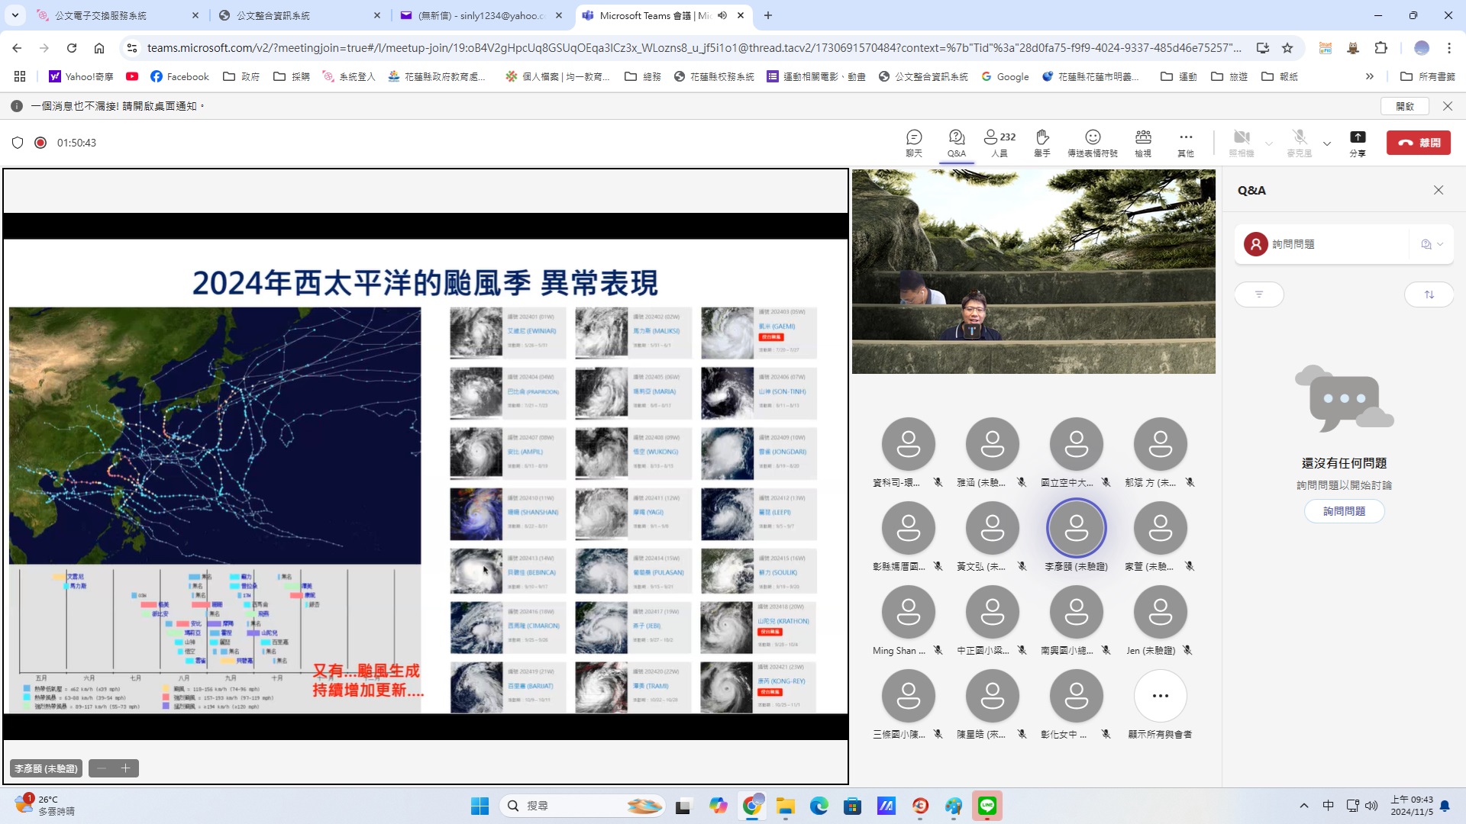1466x824 pixels.
Task: Raise hand with the 舉手 icon
Action: click(x=1041, y=143)
